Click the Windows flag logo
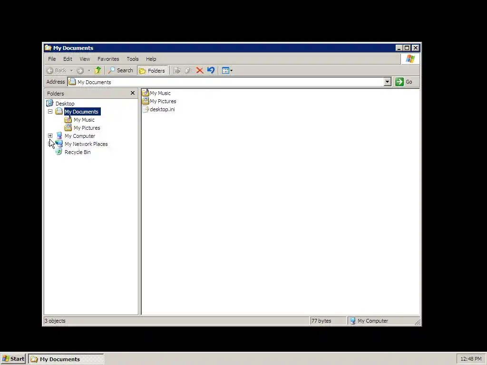This screenshot has height=365, width=487. pyautogui.click(x=410, y=58)
